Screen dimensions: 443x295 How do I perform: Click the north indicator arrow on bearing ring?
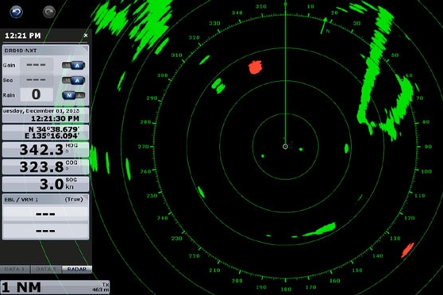pyautogui.click(x=325, y=25)
